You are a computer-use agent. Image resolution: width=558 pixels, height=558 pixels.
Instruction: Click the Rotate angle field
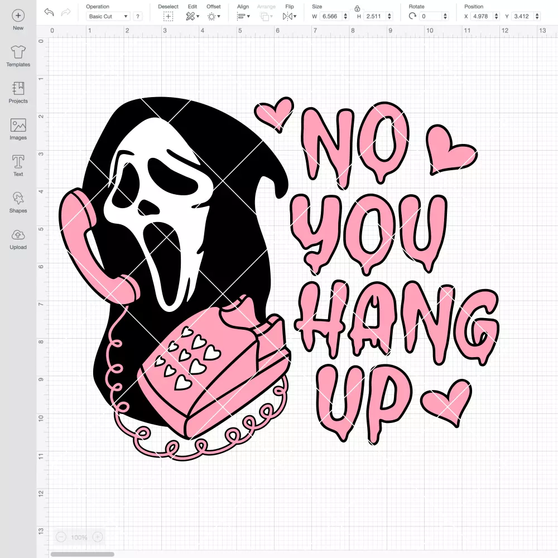pyautogui.click(x=430, y=16)
